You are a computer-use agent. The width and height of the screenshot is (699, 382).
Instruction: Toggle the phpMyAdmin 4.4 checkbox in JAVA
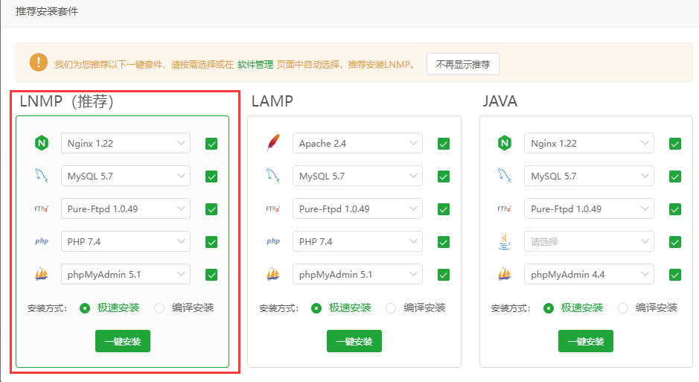coord(675,275)
